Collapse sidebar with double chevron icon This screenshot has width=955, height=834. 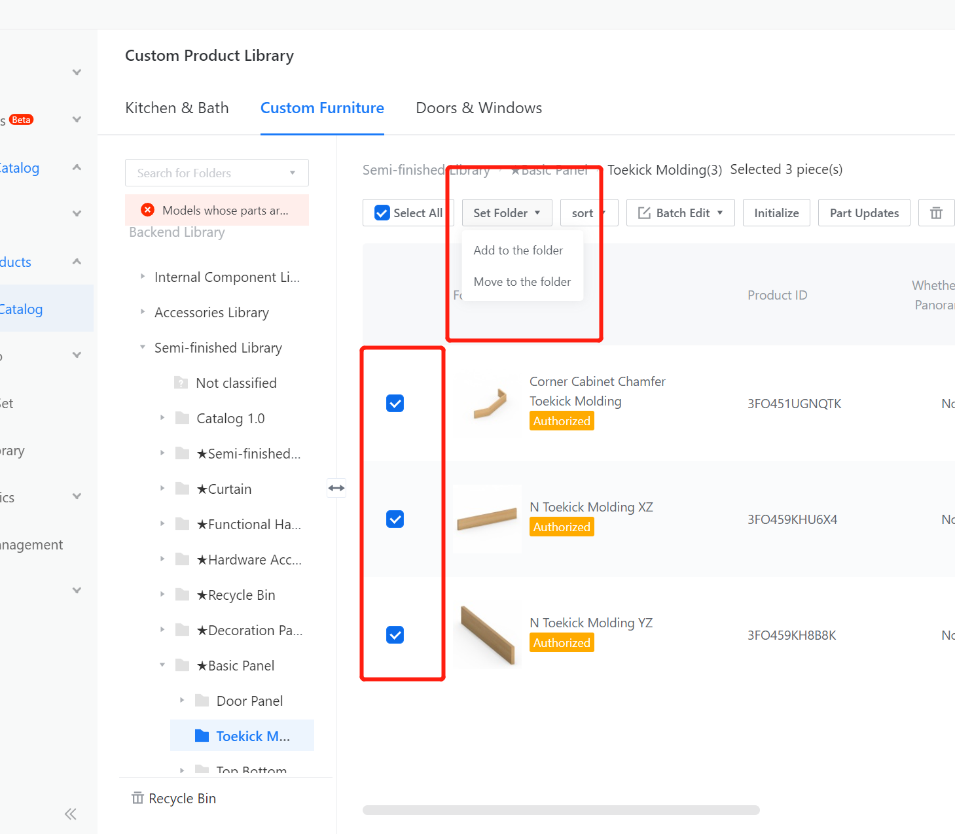(x=71, y=814)
